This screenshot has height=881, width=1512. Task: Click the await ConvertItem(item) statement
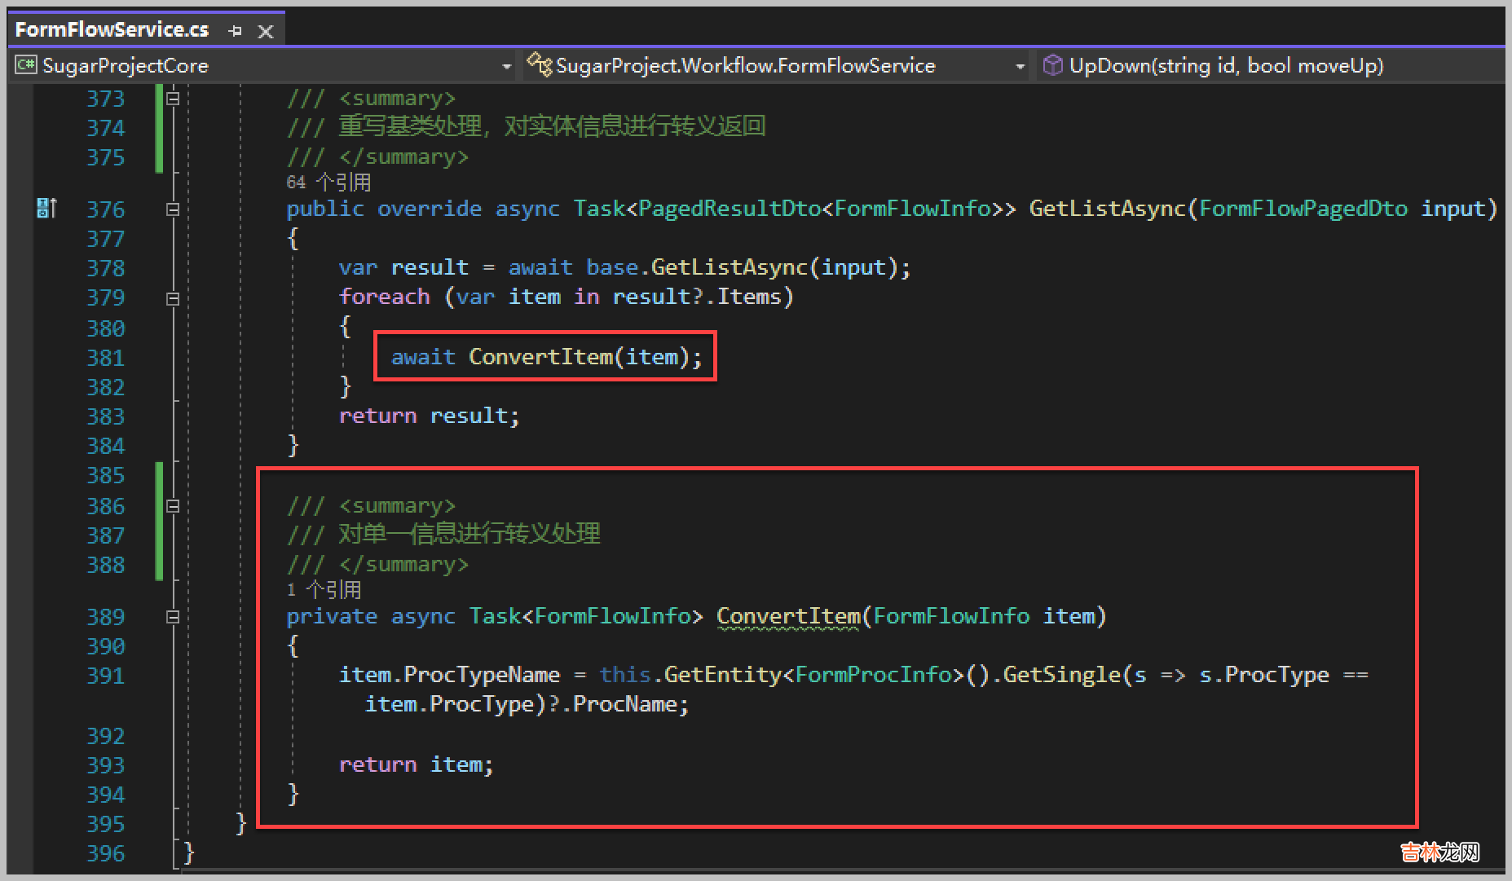point(545,357)
